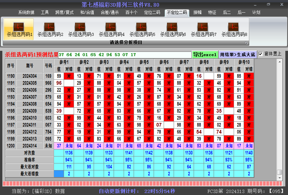Click the prediction results text field

[x=125, y=55]
